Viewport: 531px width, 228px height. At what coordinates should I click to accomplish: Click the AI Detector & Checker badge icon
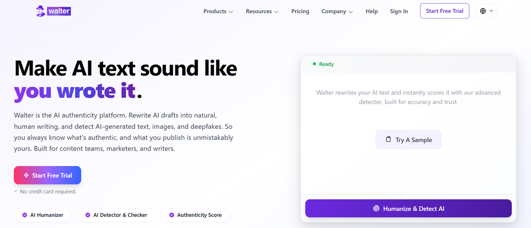point(88,215)
